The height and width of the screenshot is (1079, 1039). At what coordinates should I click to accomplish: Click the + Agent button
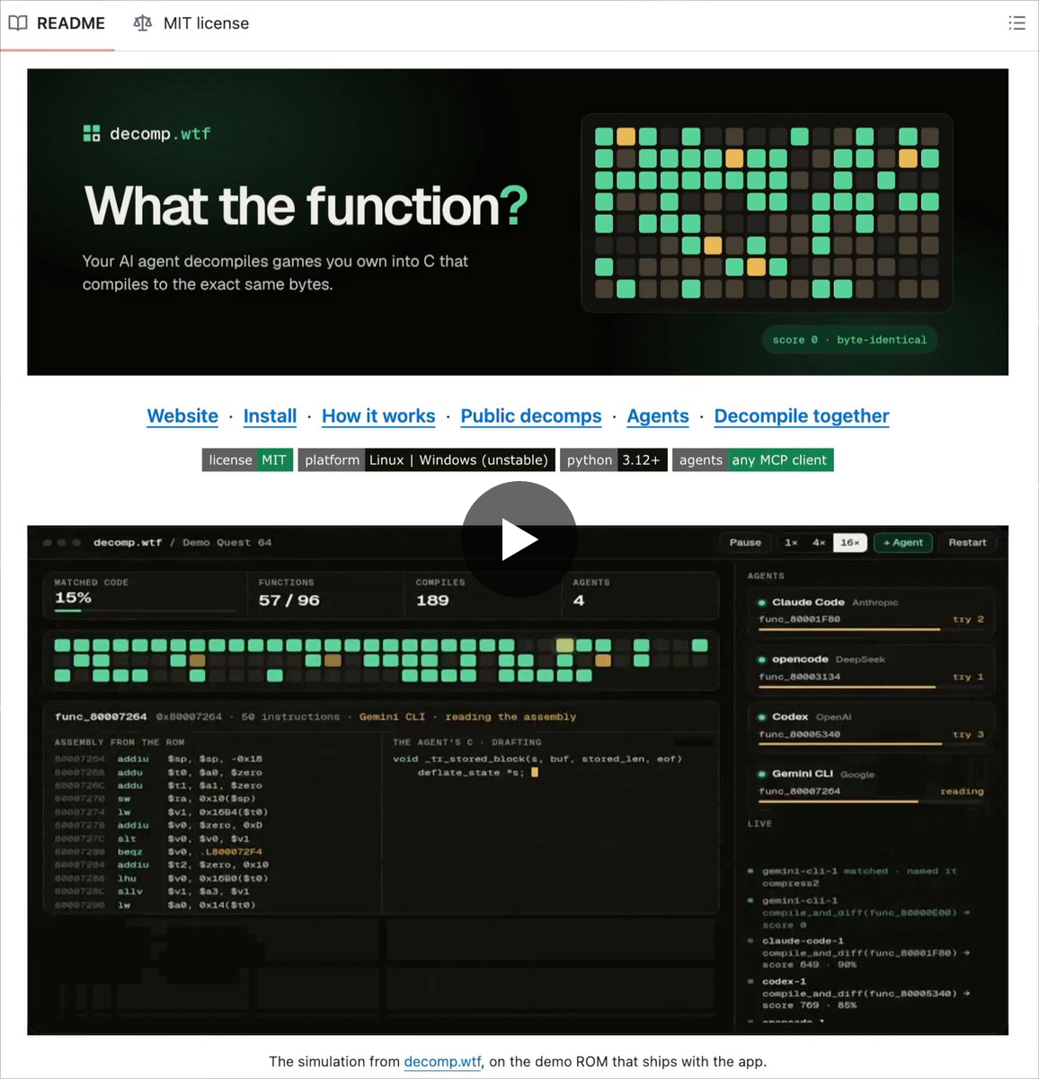903,543
